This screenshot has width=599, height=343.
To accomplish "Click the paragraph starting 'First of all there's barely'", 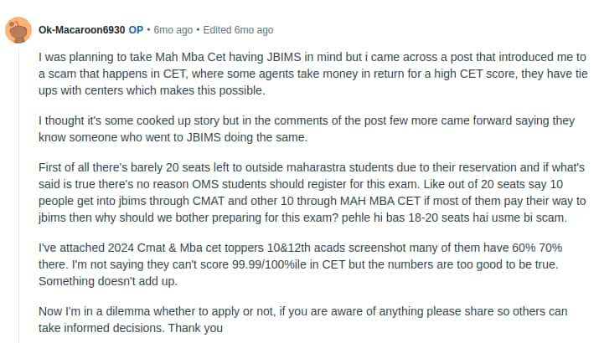I will pos(312,192).
